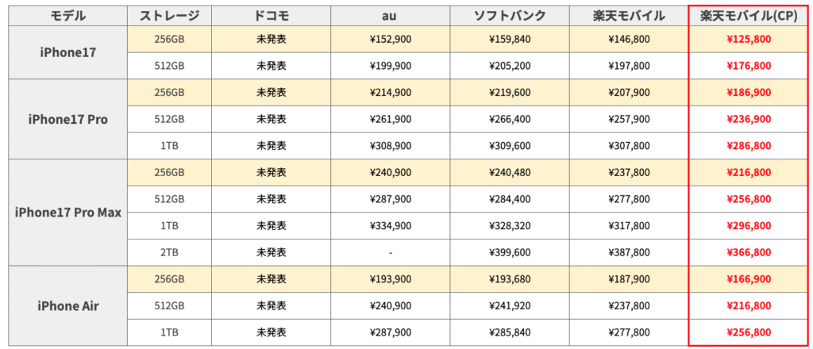
Task: Click the au price ¥152,900
Action: [391, 39]
